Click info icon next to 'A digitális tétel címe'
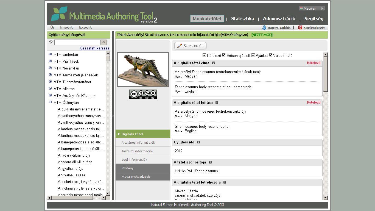 click(214, 63)
